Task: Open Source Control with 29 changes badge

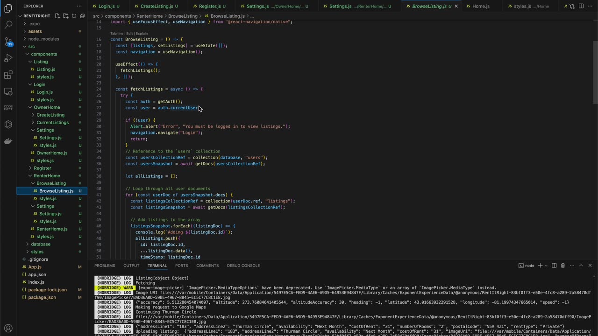Action: tap(8, 42)
